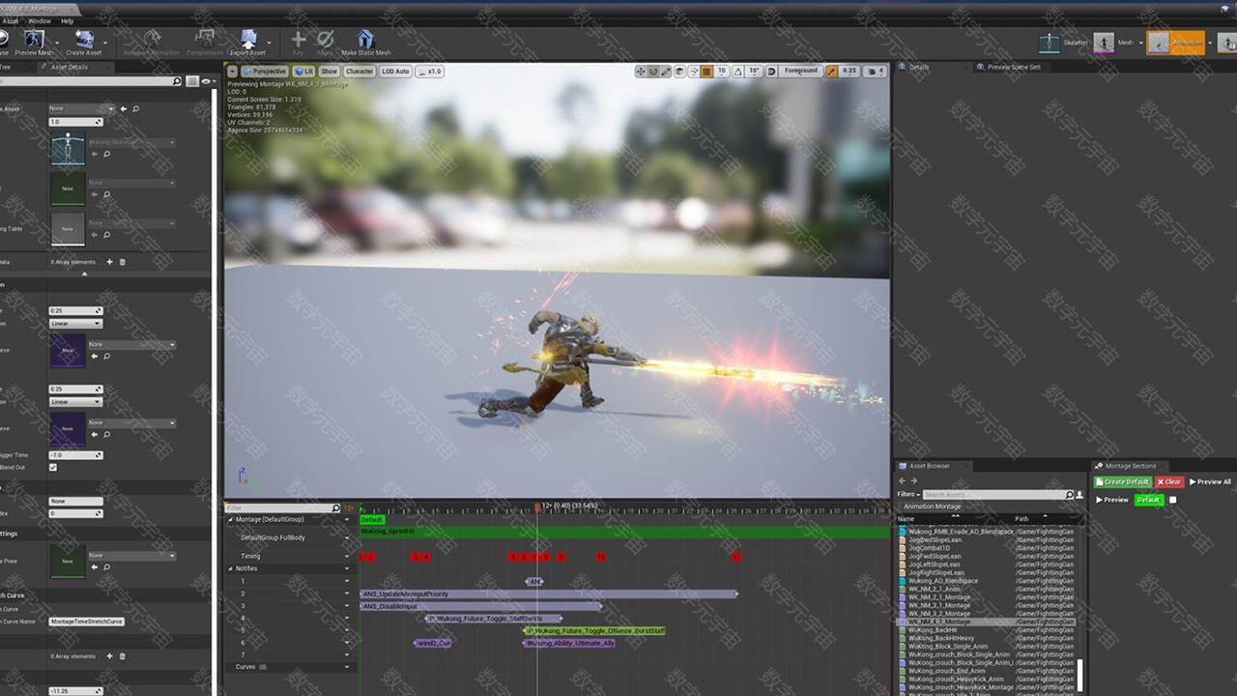The image size is (1237, 696).
Task: Switch to Mesh editor mode
Action: (x=1104, y=43)
